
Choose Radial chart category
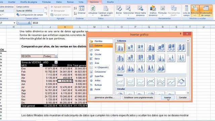click(x=101, y=89)
